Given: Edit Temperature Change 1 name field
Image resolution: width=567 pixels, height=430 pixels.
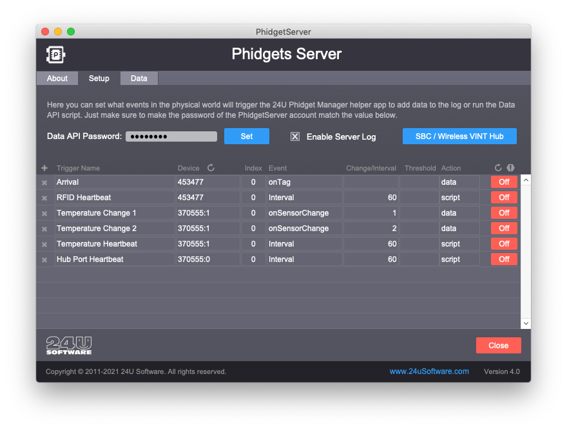Looking at the screenshot, I should coord(115,213).
